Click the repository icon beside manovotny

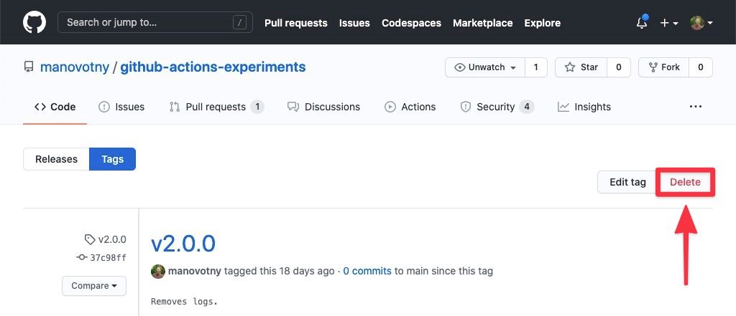click(x=29, y=67)
